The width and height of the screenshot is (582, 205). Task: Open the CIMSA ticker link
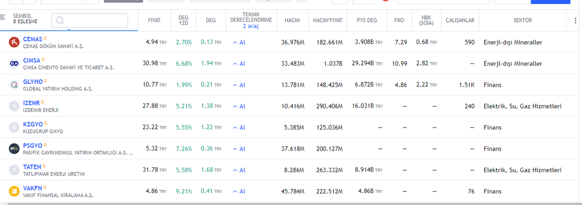(32, 60)
